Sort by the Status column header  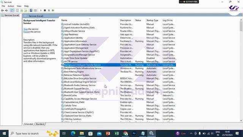138,20
